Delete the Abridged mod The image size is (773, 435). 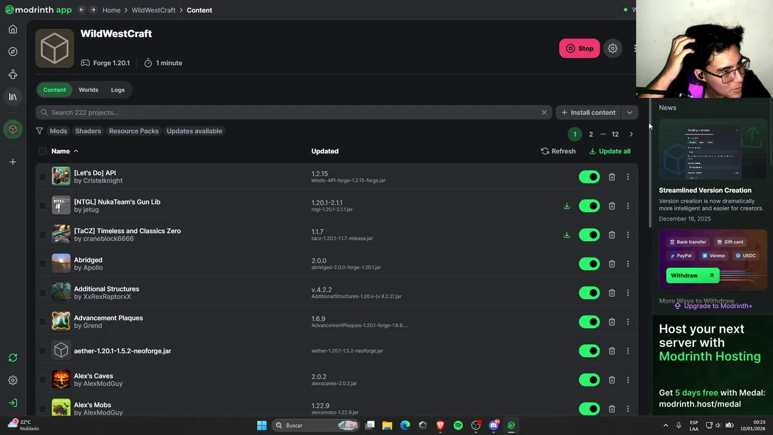(x=612, y=264)
